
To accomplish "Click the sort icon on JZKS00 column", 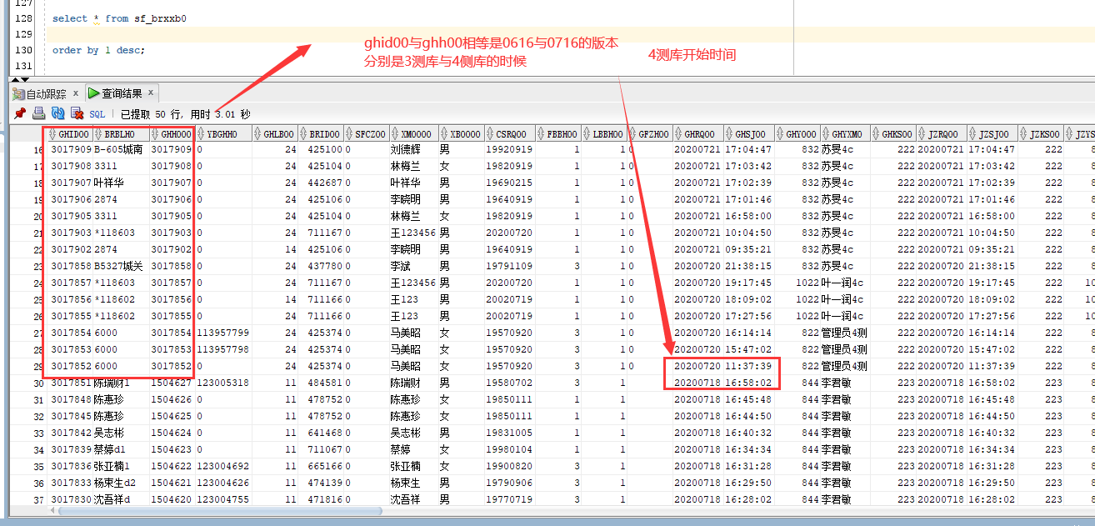I will (1023, 133).
